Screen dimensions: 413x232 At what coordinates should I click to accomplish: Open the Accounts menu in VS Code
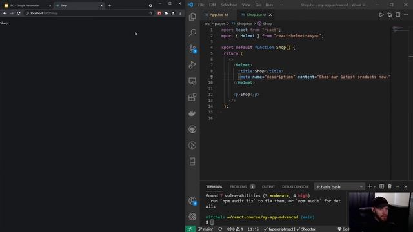coord(192,201)
